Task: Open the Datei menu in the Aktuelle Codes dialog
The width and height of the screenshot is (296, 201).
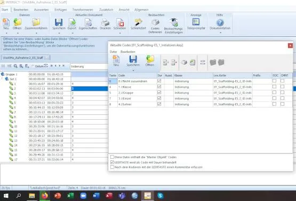Action: tap(114, 52)
